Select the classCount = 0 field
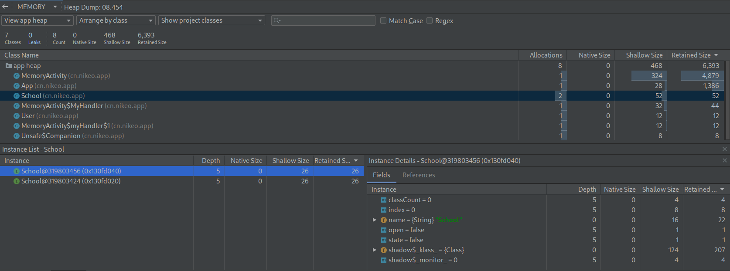This screenshot has height=271, width=730. [x=549, y=200]
